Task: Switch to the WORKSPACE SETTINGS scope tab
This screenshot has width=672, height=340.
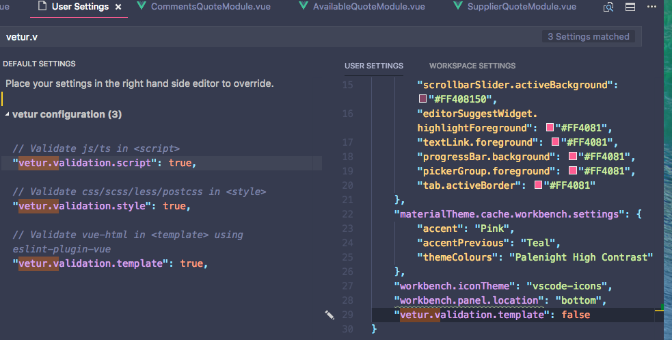Action: tap(472, 66)
